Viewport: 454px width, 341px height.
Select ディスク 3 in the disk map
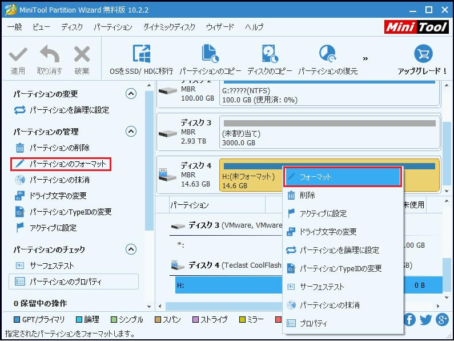188,132
